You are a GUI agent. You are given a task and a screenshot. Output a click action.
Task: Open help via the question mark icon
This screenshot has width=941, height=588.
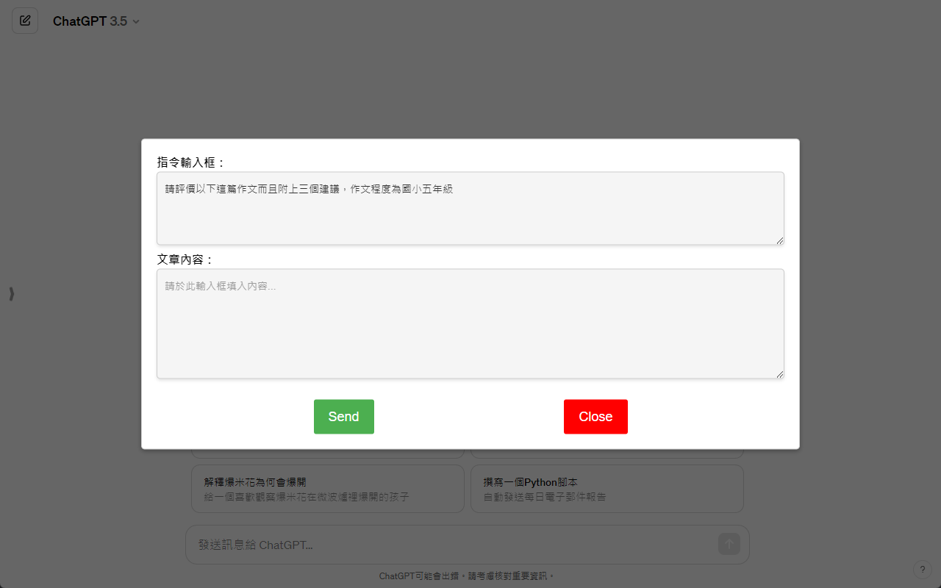923,569
